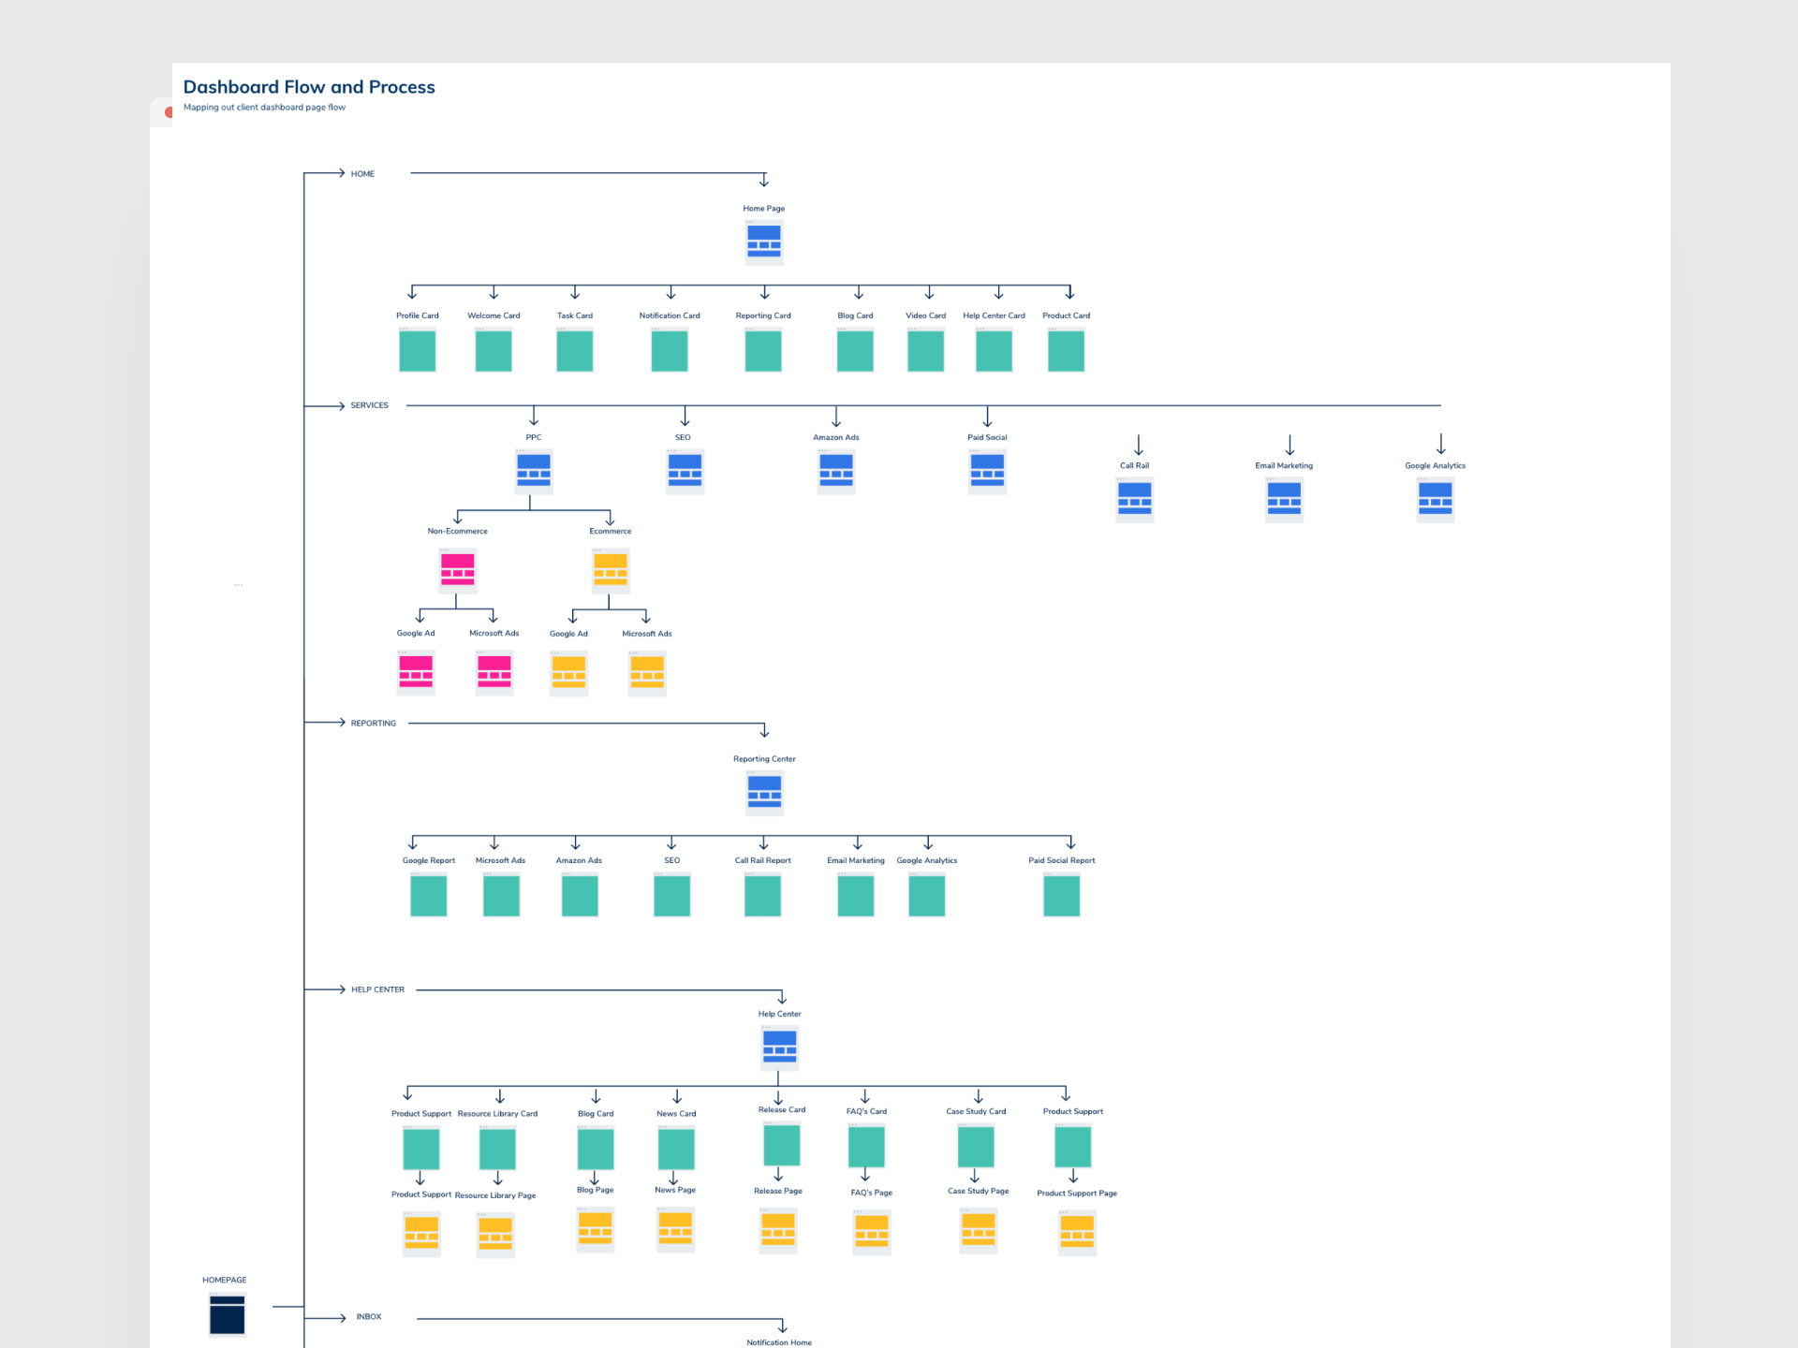Click the Home Page blue wireframe icon
This screenshot has height=1348, width=1798.
[x=764, y=242]
